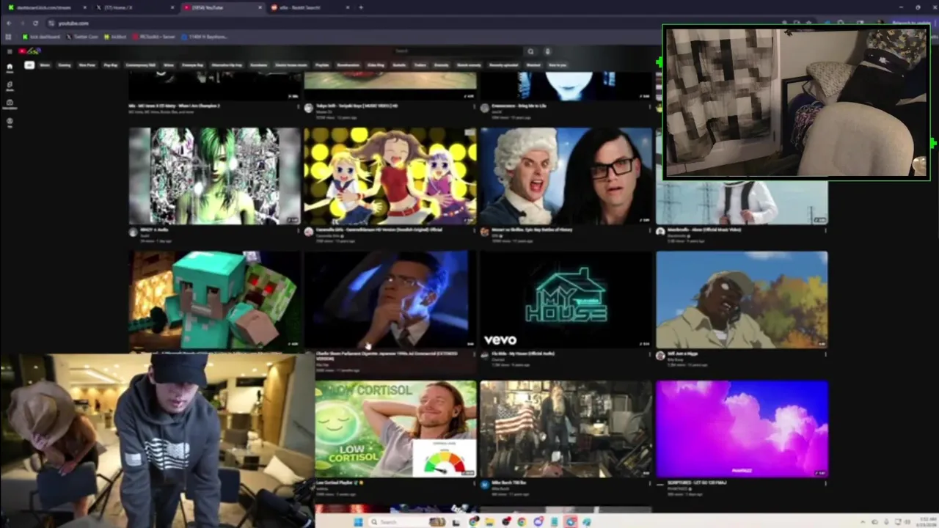
Task: Go back with the browser back arrow
Action: point(10,23)
